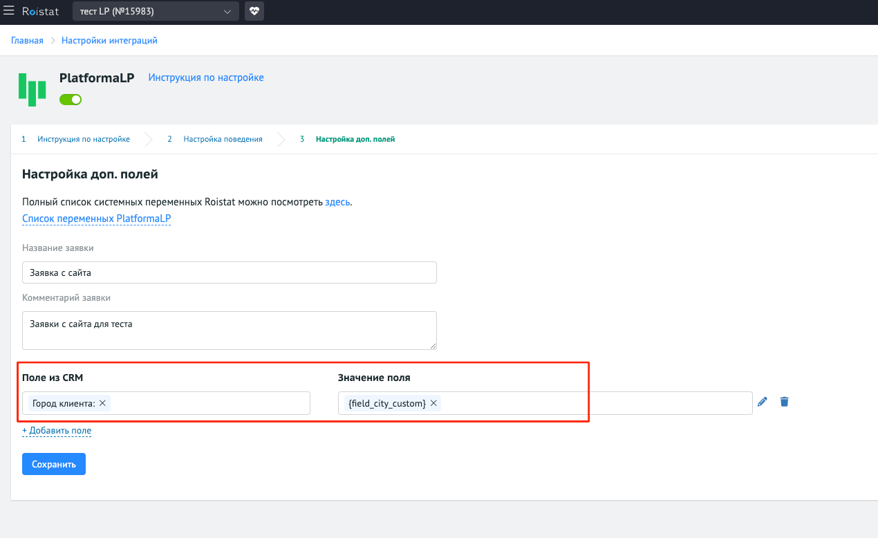Remove the {field_city_custom} tag
Screen dimensions: 878x538
(433, 403)
